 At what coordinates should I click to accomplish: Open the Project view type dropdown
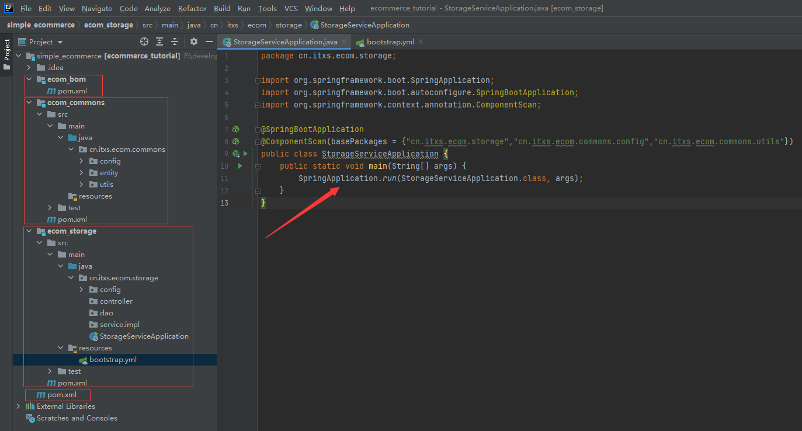(60, 42)
